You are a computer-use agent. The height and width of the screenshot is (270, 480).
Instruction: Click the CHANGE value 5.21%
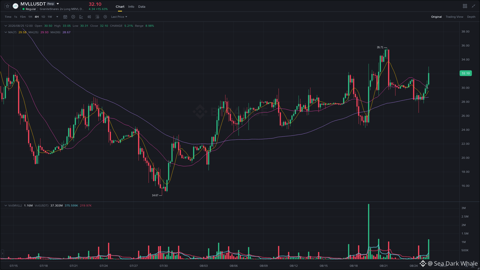point(129,26)
